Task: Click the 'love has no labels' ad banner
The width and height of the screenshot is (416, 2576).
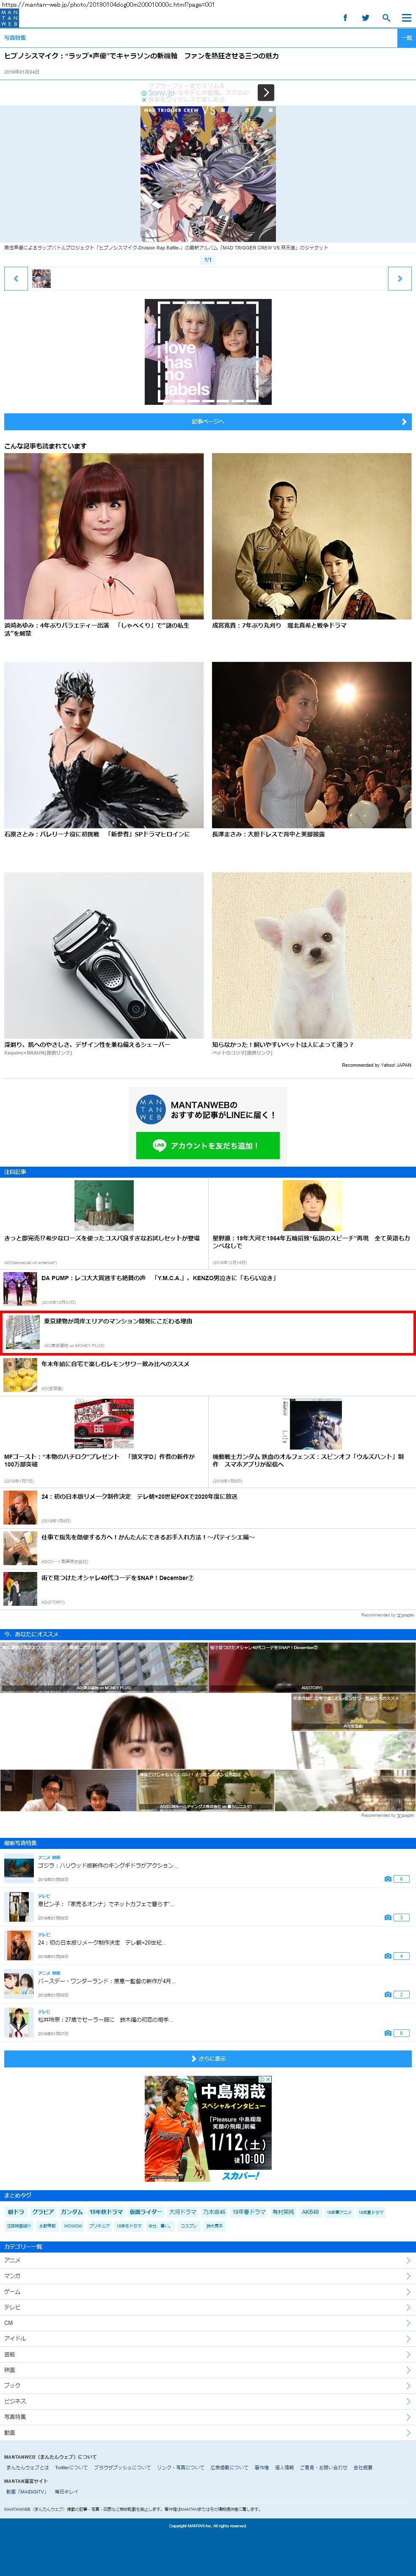Action: click(x=208, y=352)
